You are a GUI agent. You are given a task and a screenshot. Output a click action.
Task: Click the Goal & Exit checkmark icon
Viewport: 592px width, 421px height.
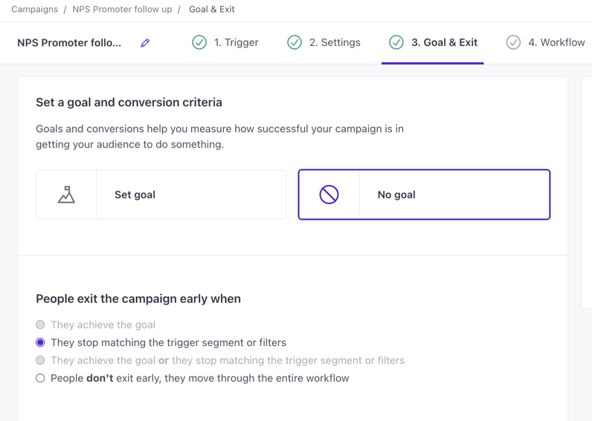pos(396,42)
